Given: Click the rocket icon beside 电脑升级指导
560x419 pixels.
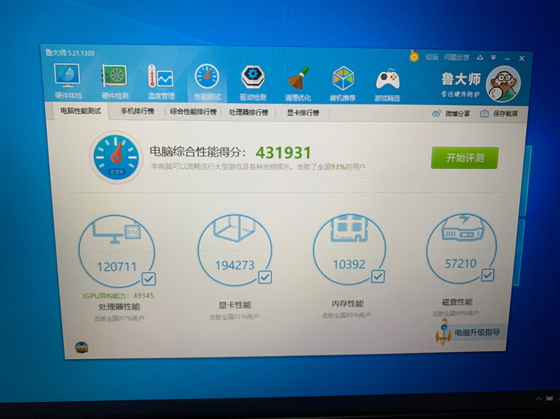Looking at the screenshot, I should pos(443,331).
